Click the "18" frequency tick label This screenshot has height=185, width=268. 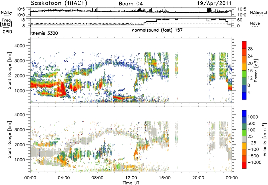pyautogui.click(x=22, y=20)
